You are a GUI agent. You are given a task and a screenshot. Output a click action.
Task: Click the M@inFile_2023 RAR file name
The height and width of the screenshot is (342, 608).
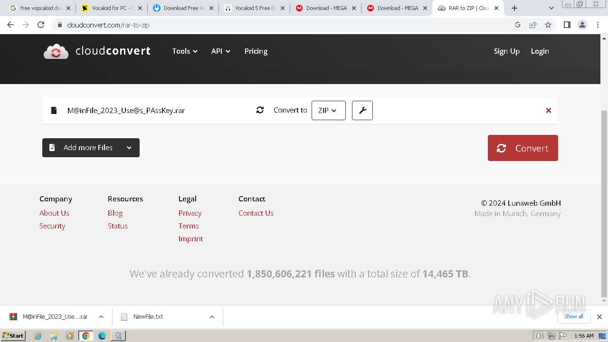[x=126, y=110]
